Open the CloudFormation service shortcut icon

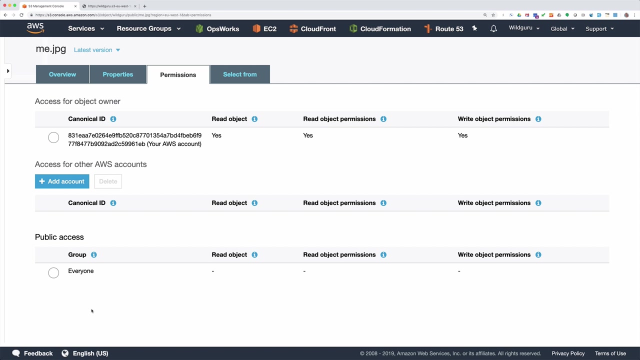point(353,28)
